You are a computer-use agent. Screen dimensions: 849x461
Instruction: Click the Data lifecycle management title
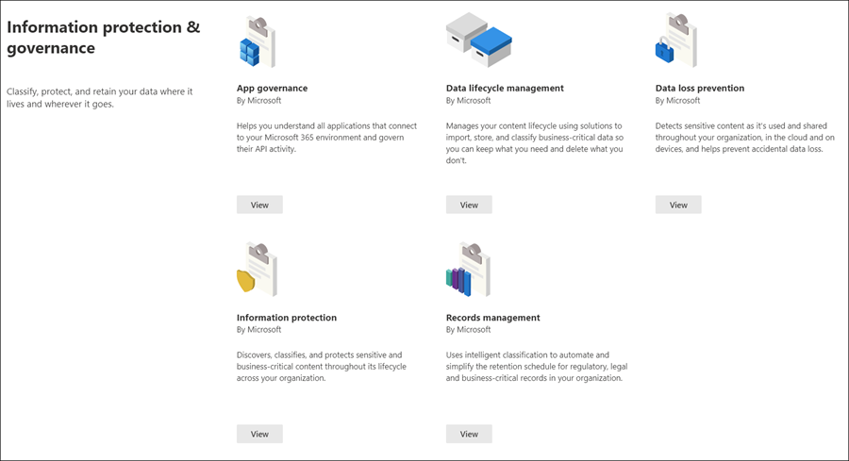click(505, 89)
